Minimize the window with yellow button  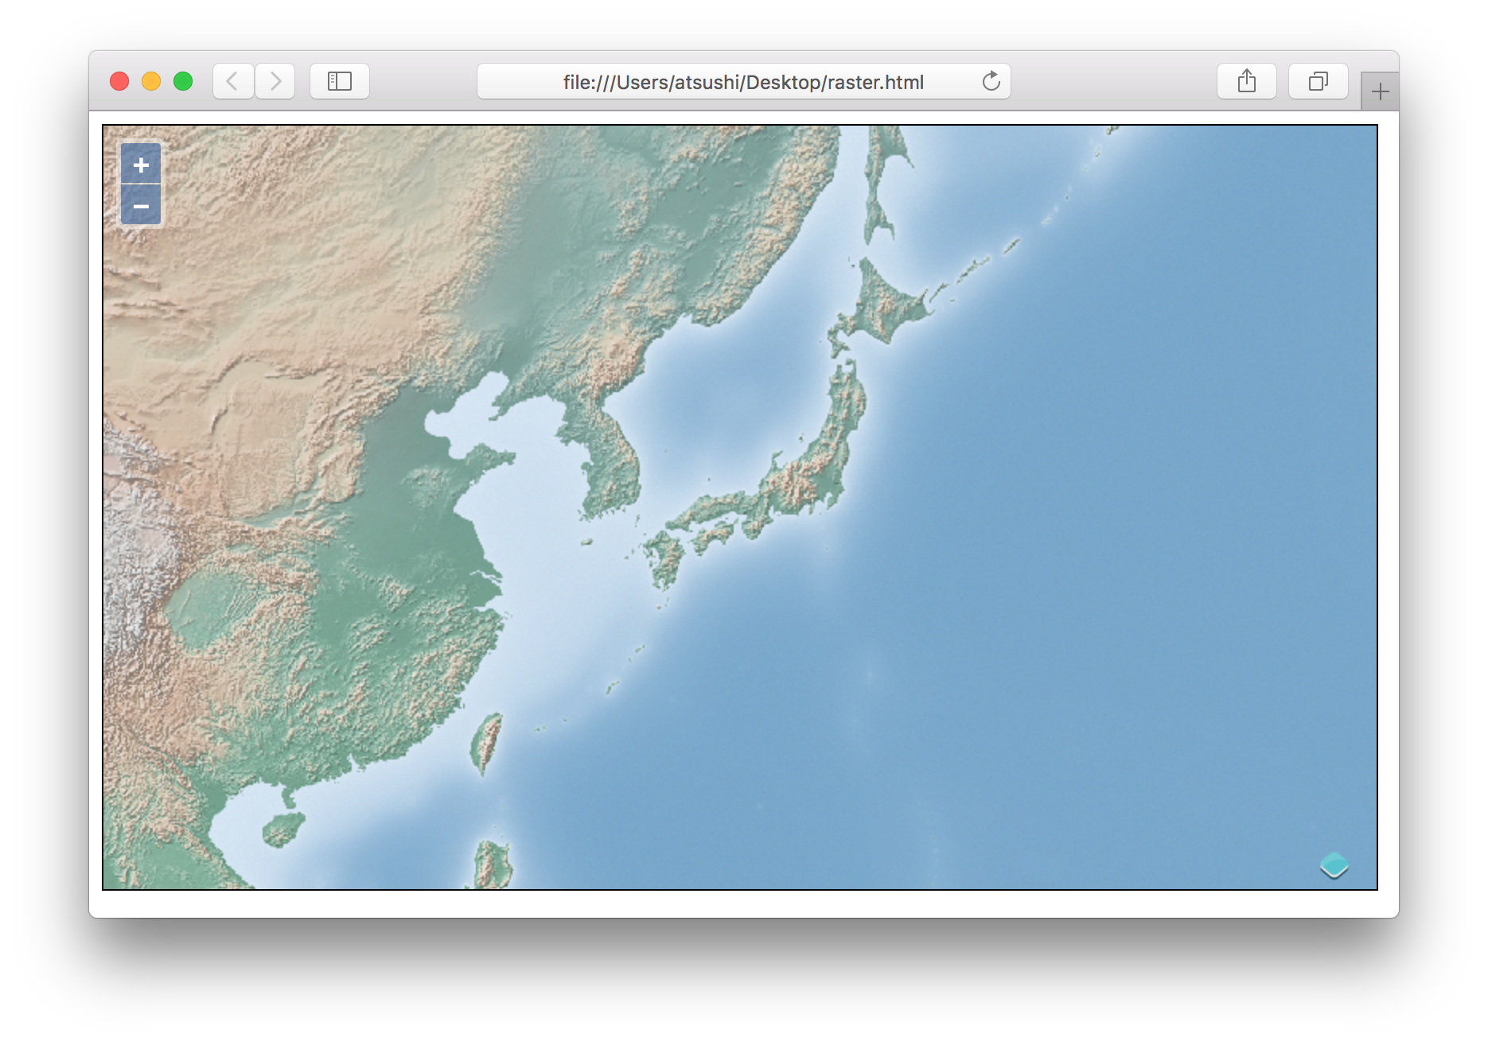[x=151, y=81]
